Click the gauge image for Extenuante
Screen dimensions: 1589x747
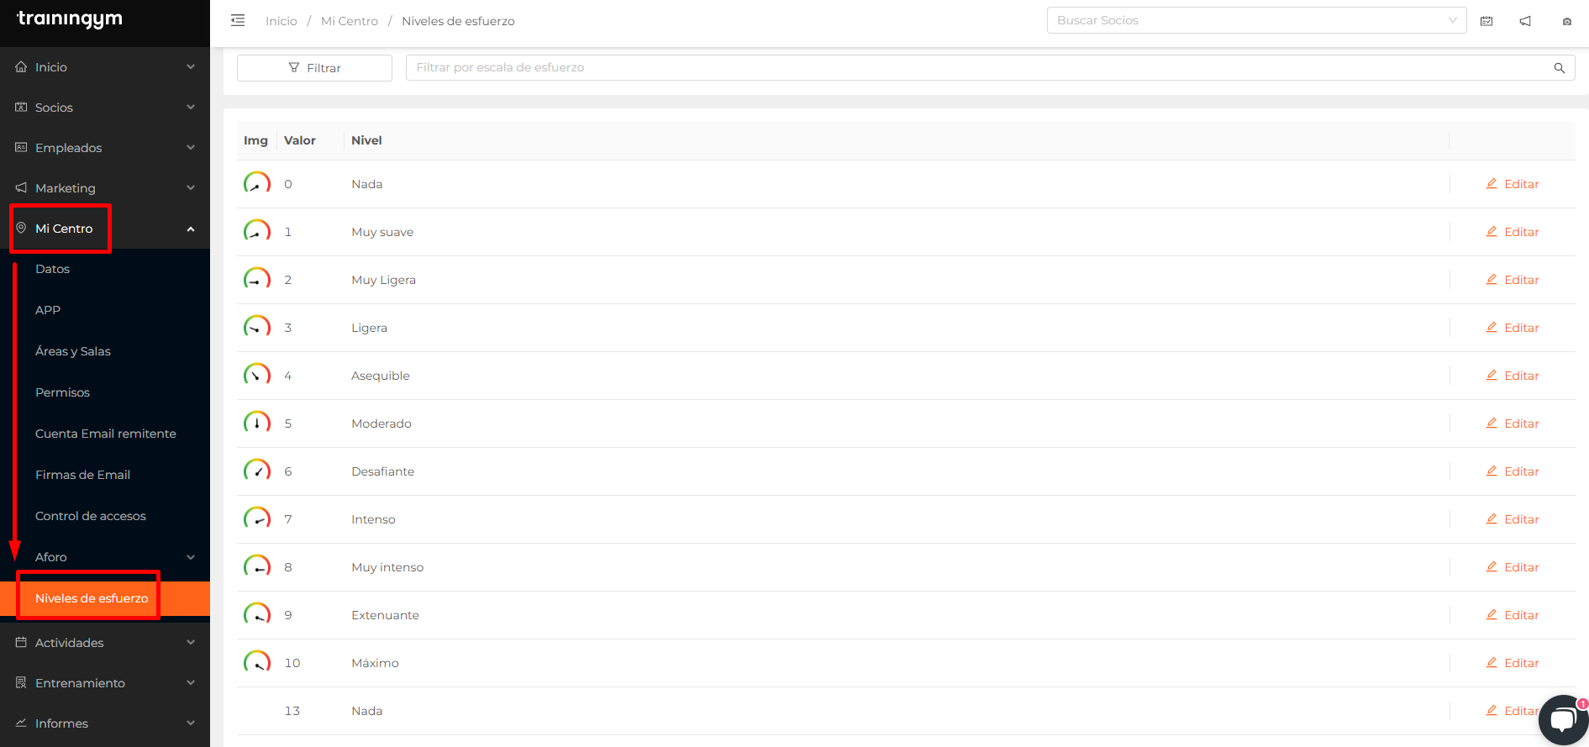pos(257,614)
